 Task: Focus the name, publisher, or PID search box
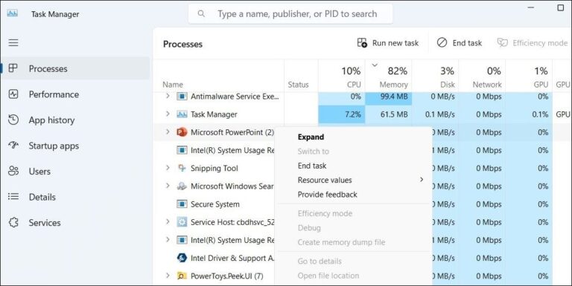point(290,14)
